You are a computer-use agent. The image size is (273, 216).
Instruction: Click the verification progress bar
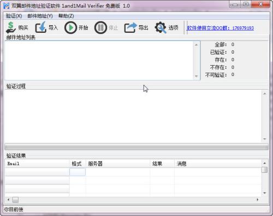(x=136, y=147)
